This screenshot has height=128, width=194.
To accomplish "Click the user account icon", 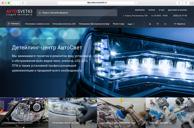I will coord(150,24).
